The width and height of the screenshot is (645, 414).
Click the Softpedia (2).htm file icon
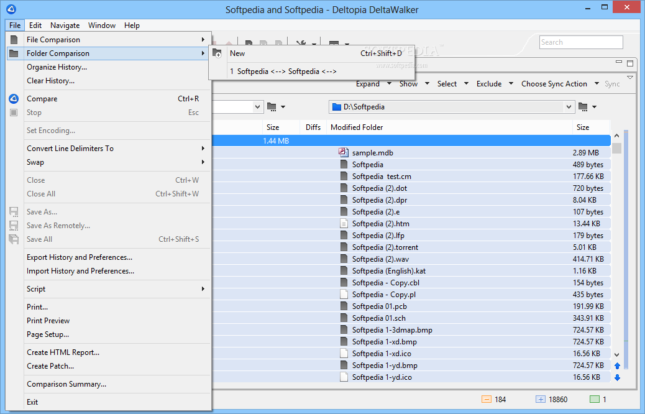coord(344,223)
